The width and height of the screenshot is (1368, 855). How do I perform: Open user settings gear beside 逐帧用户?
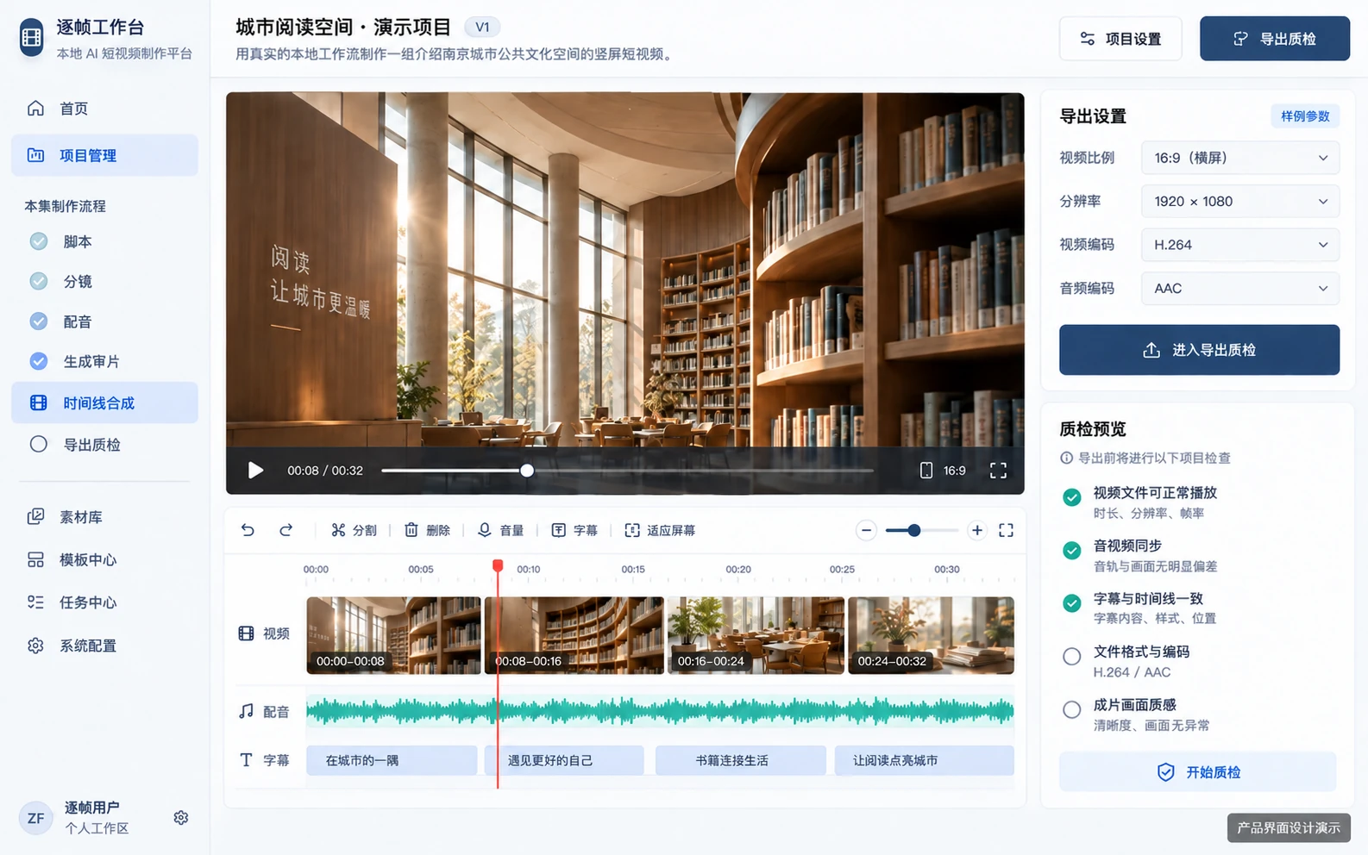(x=181, y=818)
